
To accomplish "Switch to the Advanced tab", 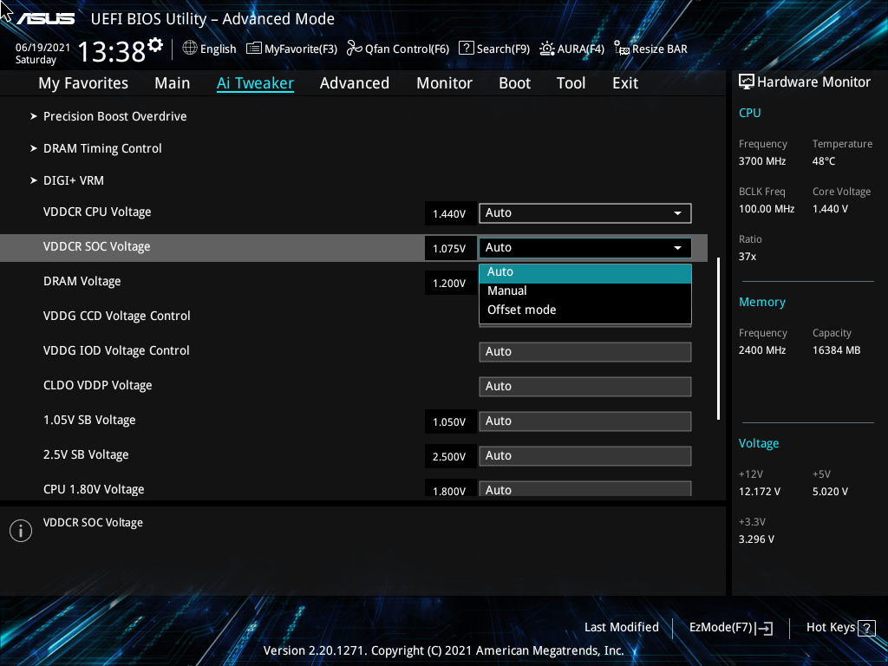I will click(x=355, y=82).
